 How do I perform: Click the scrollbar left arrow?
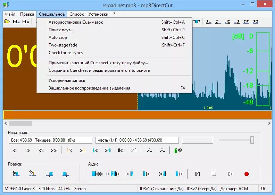click(6, 124)
